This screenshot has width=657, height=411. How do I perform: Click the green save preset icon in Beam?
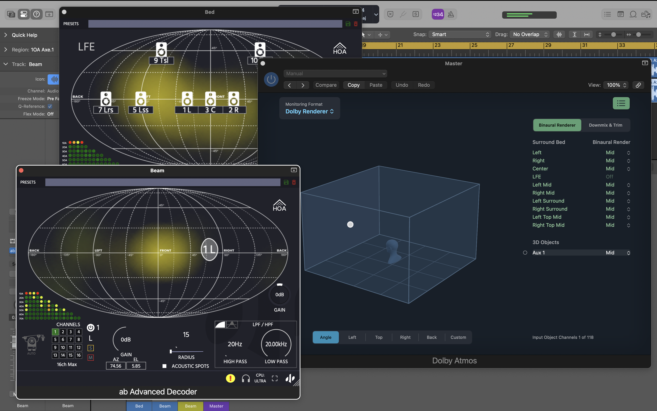click(x=286, y=182)
